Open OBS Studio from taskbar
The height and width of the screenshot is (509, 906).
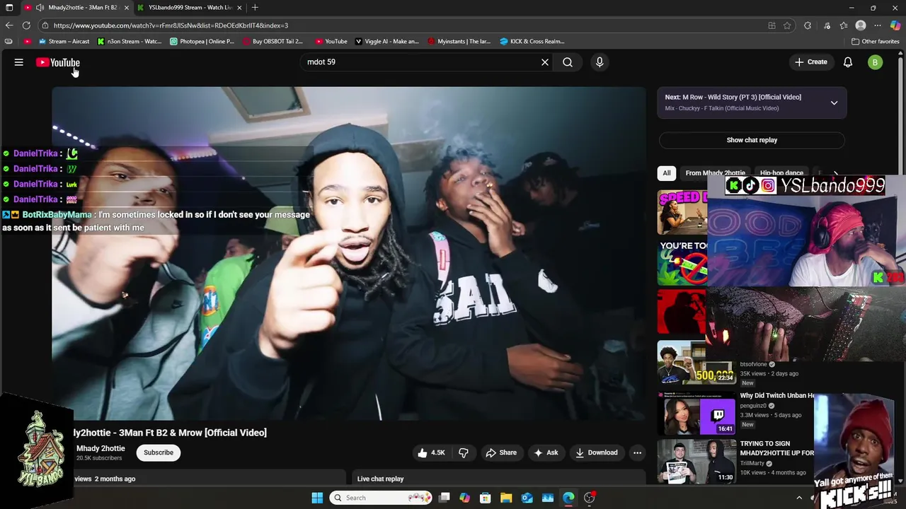(x=589, y=498)
